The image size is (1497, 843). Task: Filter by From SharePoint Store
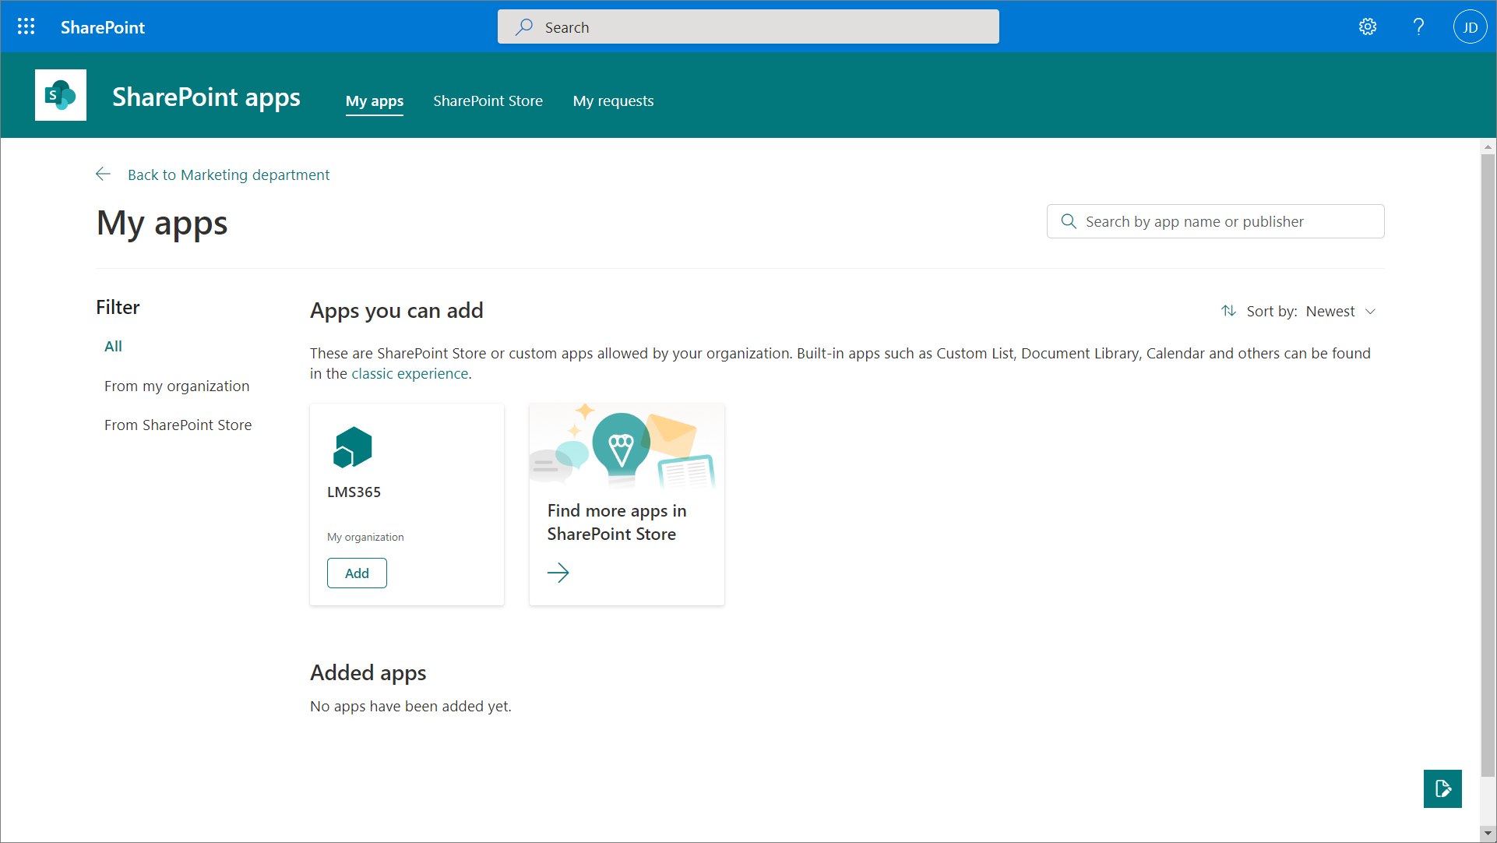tap(178, 425)
